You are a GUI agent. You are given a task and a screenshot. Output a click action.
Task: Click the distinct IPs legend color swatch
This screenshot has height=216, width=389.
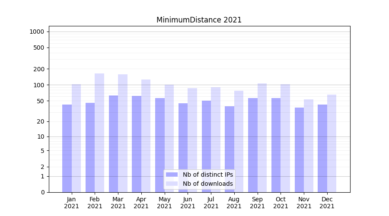[x=172, y=175]
